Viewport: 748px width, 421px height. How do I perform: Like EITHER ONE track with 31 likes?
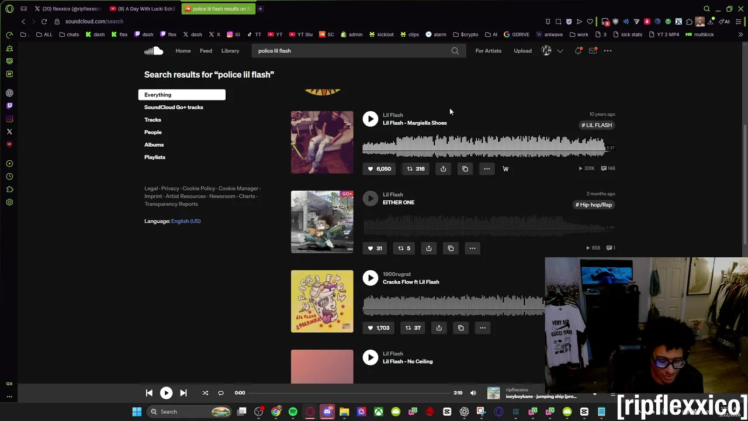coord(374,248)
